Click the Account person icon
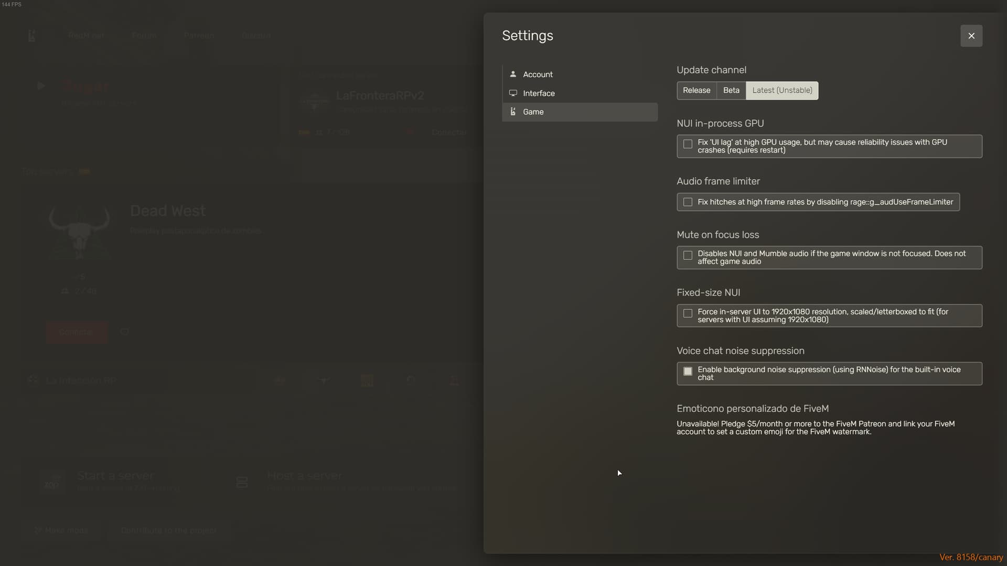This screenshot has width=1007, height=566. point(513,74)
